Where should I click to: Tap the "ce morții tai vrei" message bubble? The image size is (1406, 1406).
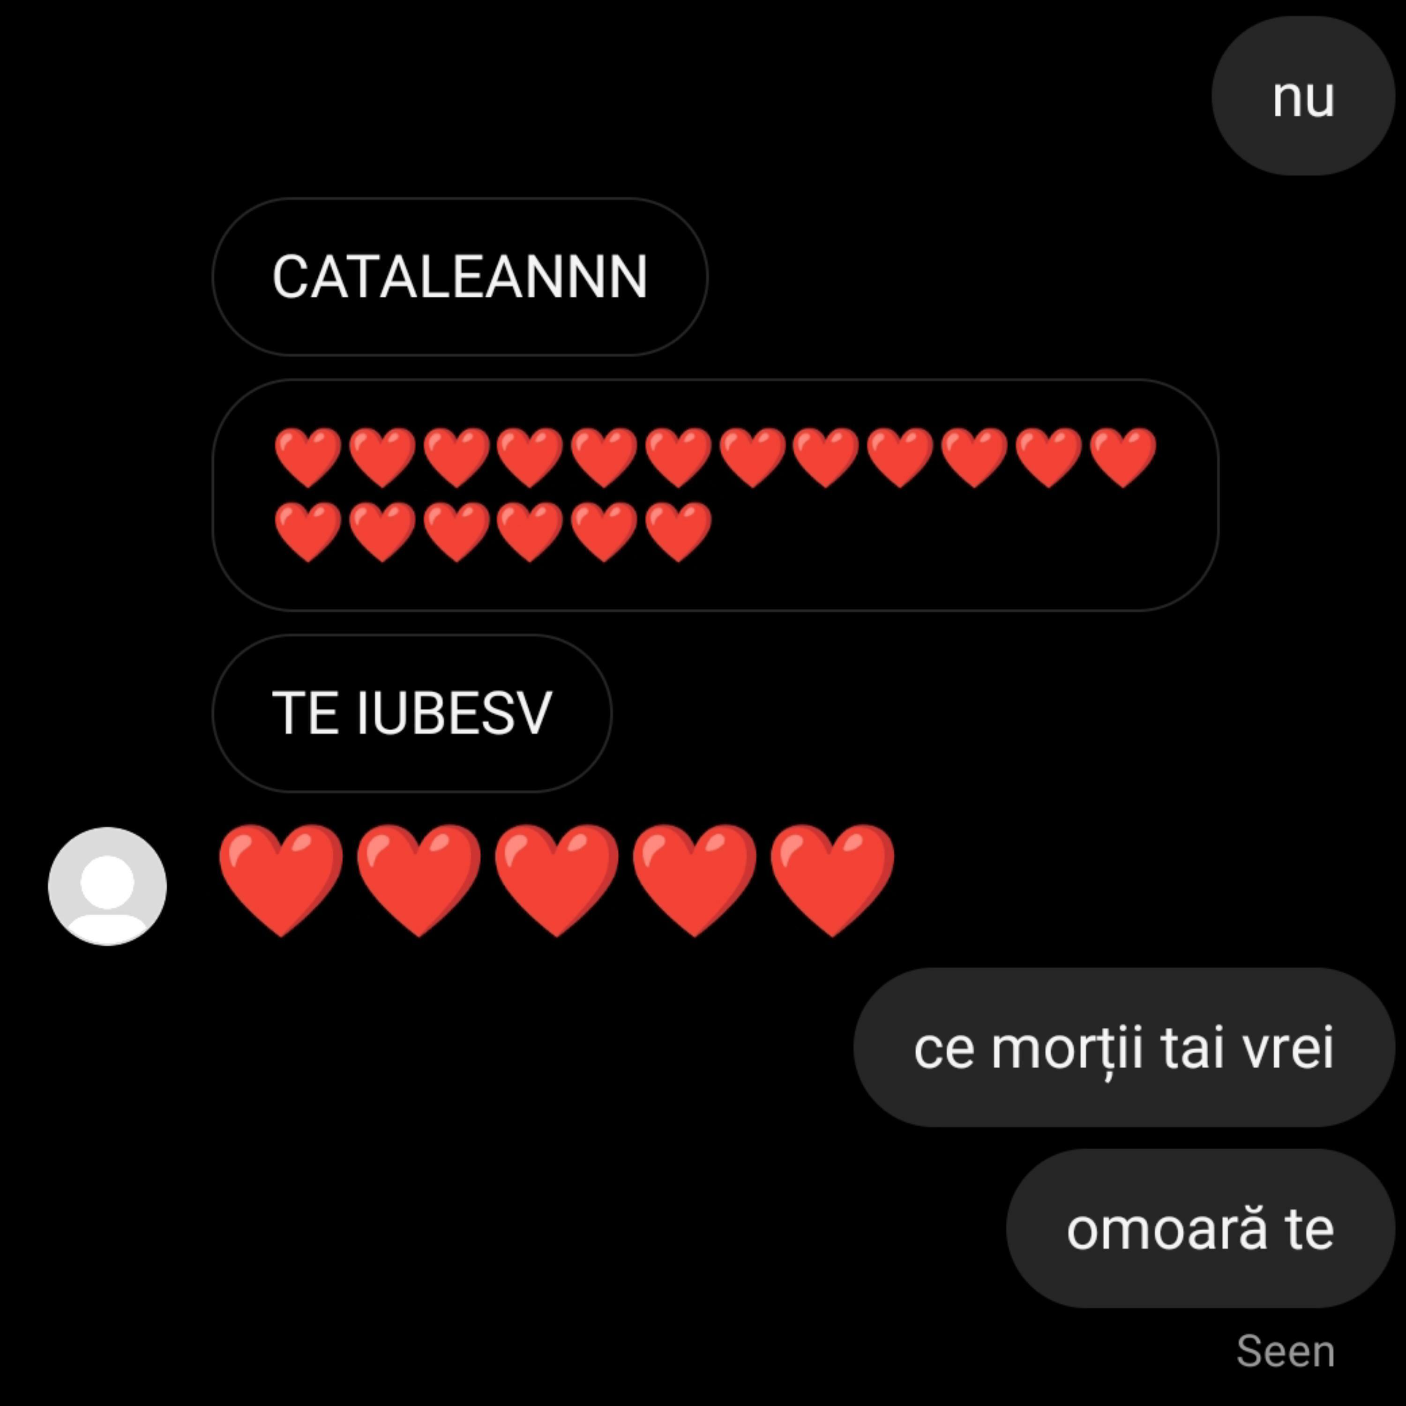pyautogui.click(x=1124, y=1047)
